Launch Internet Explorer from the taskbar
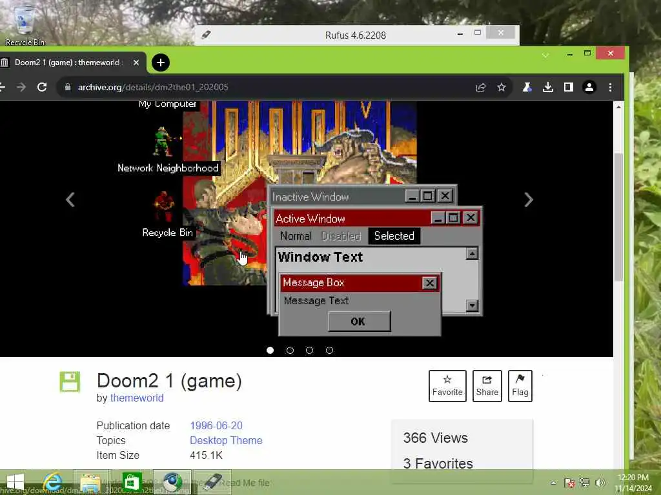The width and height of the screenshot is (661, 495). click(x=53, y=482)
